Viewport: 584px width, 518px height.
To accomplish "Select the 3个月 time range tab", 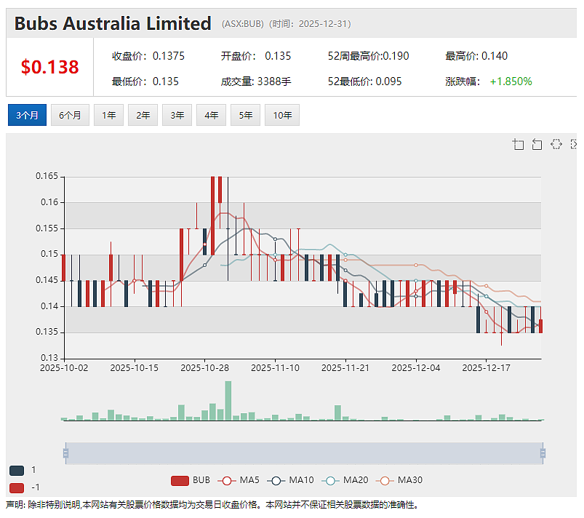I will [27, 115].
